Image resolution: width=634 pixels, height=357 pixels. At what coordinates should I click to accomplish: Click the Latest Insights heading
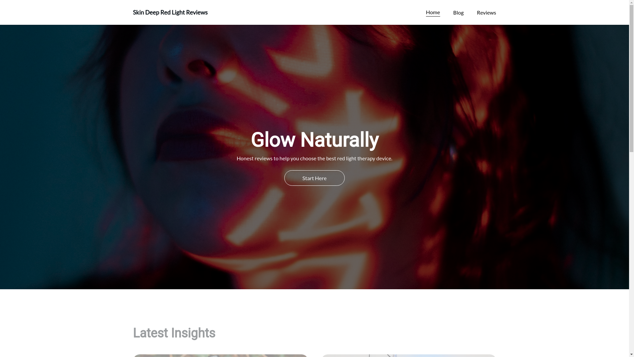coord(174,333)
